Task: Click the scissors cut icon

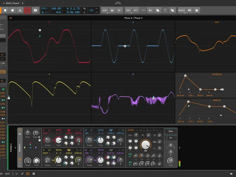Action: [x=150, y=10]
